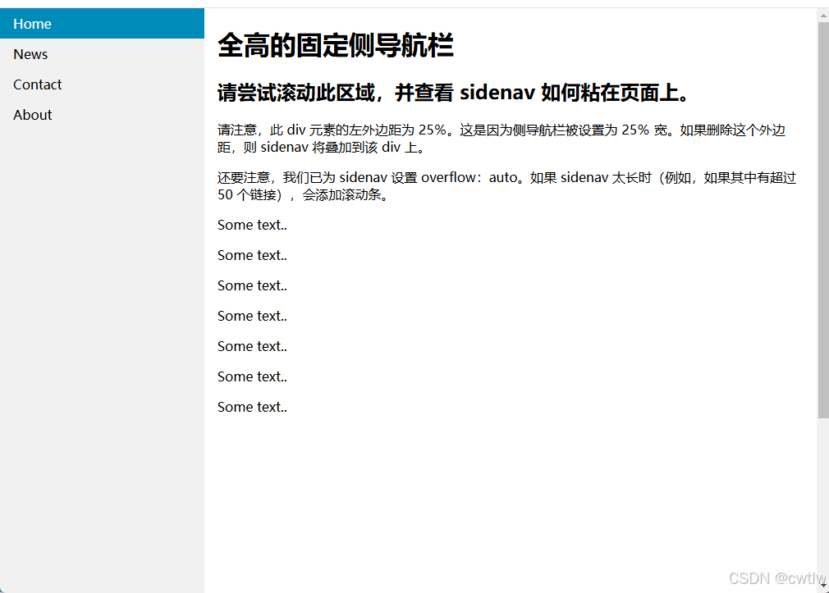Click the scrollbar down arrow
The height and width of the screenshot is (593, 829).
[x=823, y=586]
